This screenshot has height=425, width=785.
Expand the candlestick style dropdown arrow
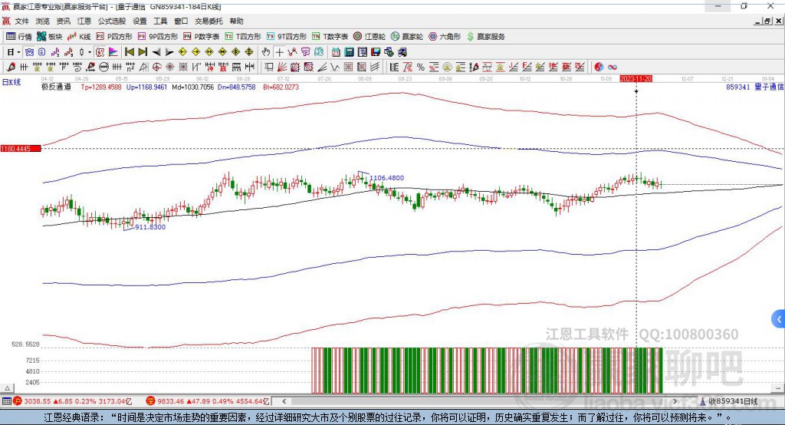click(x=89, y=52)
